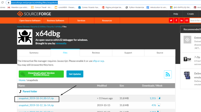
Task: Open stats chart icon for 476 downloads
Action: 159,105
